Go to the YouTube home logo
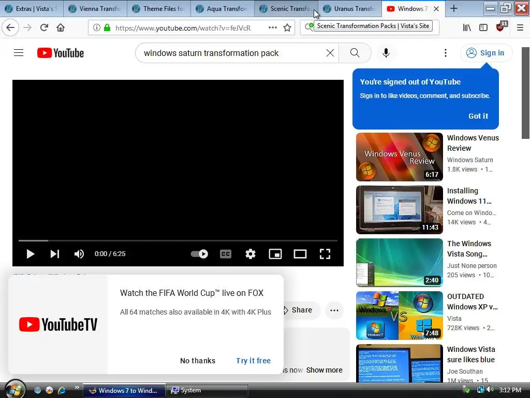The width and height of the screenshot is (530, 398). coord(61,53)
